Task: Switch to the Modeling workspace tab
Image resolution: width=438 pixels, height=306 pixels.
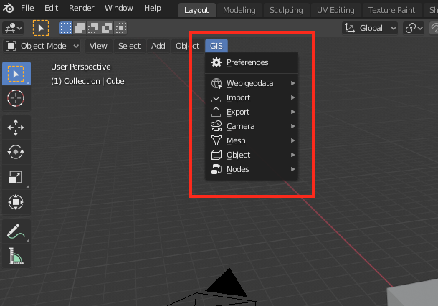Action: click(239, 10)
